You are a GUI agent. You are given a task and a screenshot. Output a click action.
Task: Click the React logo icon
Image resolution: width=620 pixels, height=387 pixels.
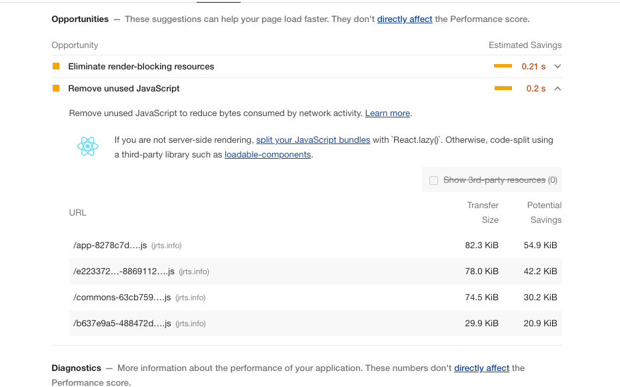[x=88, y=147]
